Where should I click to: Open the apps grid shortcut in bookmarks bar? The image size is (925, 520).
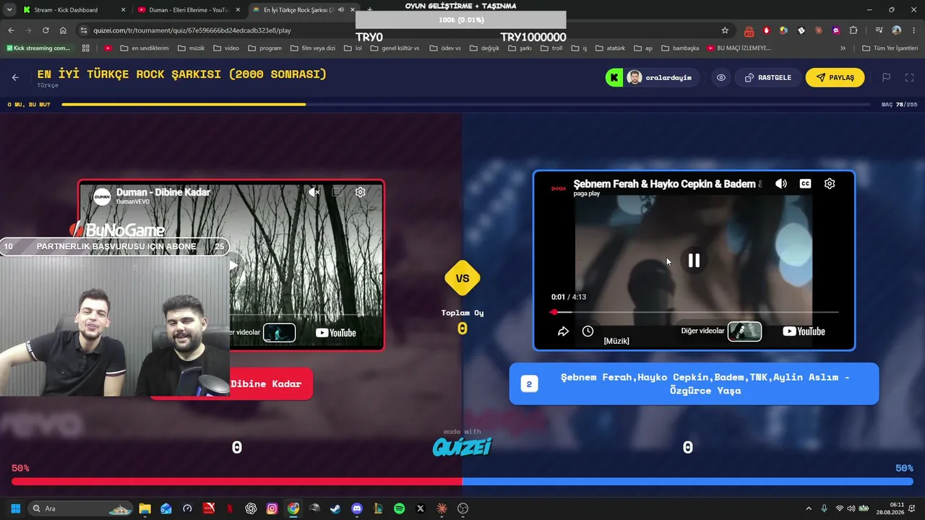coord(85,48)
